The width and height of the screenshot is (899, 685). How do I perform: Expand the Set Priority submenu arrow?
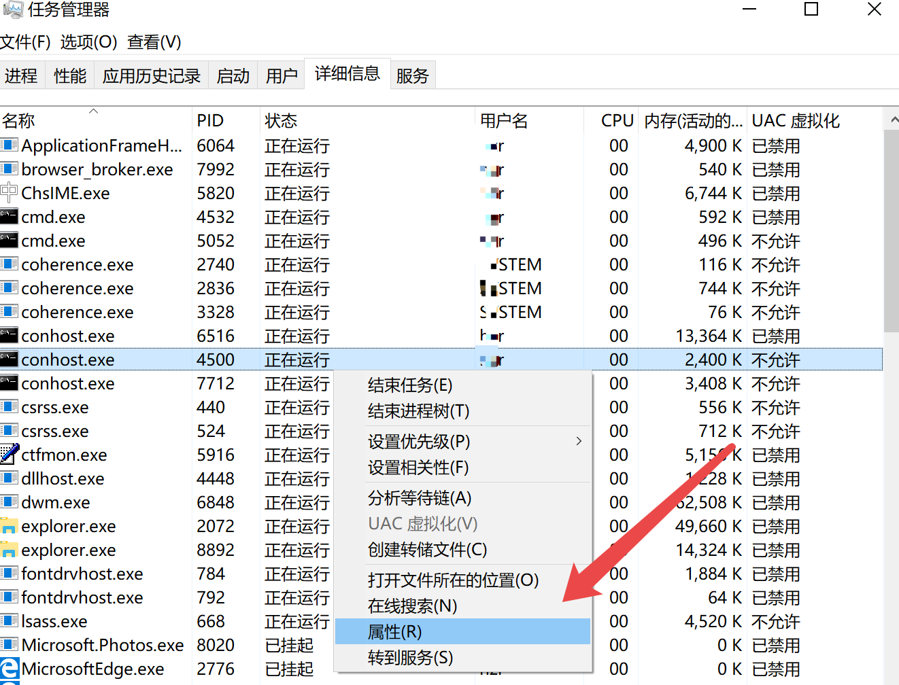[579, 441]
